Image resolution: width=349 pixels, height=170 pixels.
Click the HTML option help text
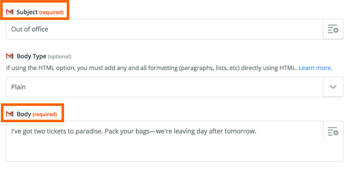pyautogui.click(x=151, y=68)
